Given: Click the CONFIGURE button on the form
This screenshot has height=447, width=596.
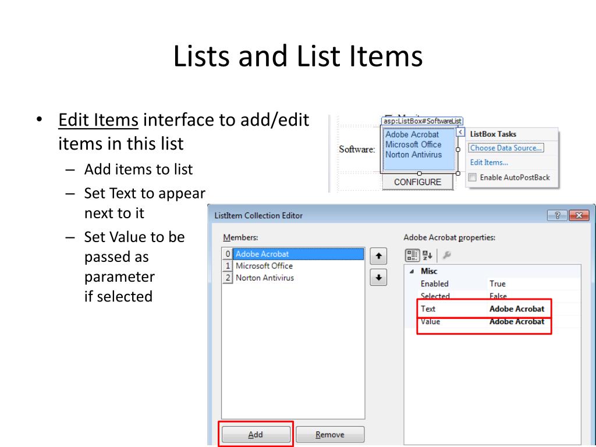Looking at the screenshot, I should point(417,182).
